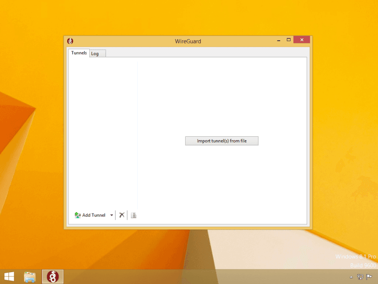Click the WireGuard title bar text
This screenshot has width=378, height=284.
click(x=188, y=41)
